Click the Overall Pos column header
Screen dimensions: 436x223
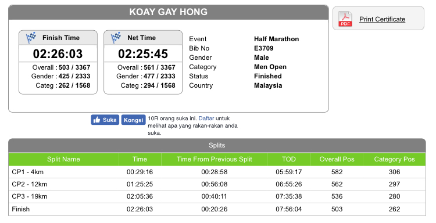click(337, 159)
